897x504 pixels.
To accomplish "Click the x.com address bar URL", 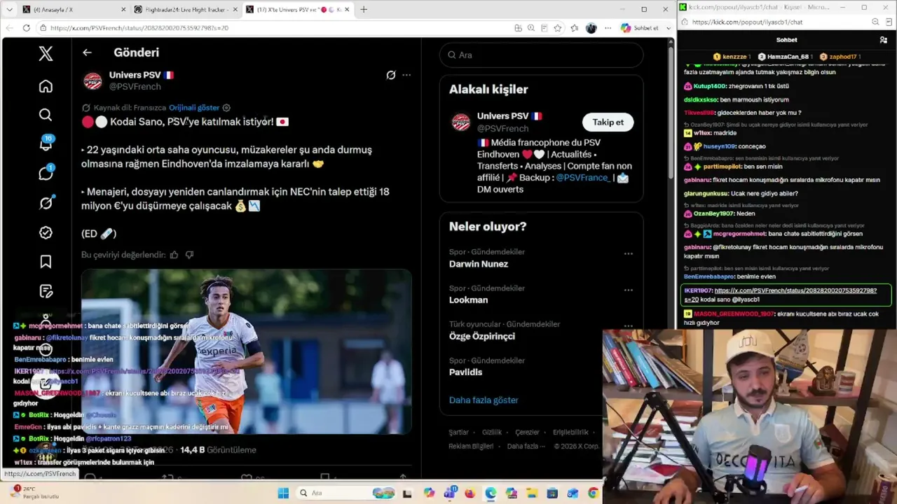I will click(139, 28).
